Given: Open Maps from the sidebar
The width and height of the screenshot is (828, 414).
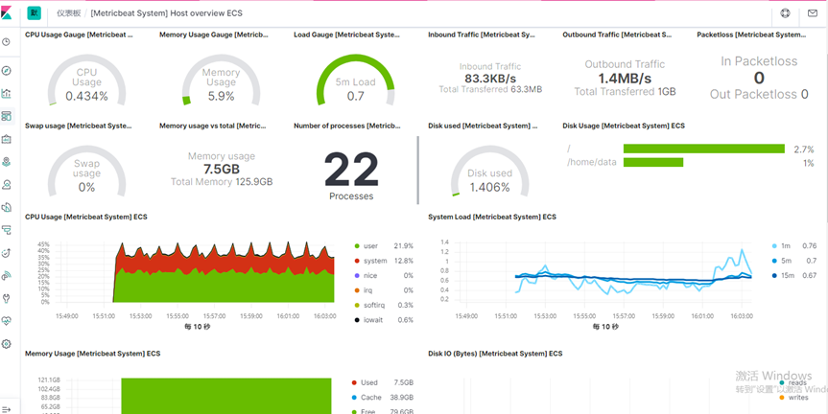Looking at the screenshot, I should [7, 161].
